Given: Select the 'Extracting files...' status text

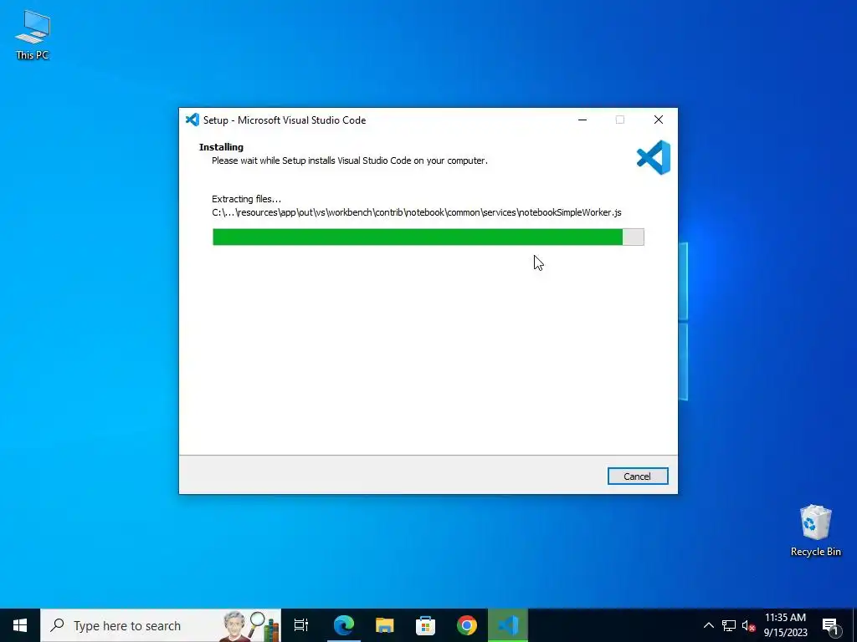Looking at the screenshot, I should 247,199.
